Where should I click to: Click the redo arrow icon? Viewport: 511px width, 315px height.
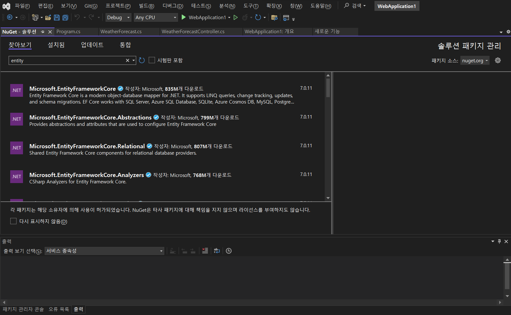coord(92,17)
